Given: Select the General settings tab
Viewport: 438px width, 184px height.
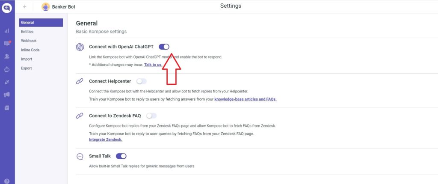Looking at the screenshot, I should point(41,23).
